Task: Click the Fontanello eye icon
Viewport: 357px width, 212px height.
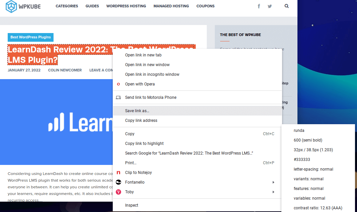Action: [118, 182]
